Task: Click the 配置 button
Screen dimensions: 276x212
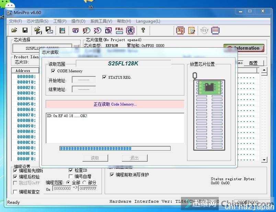Action: (x=253, y=63)
